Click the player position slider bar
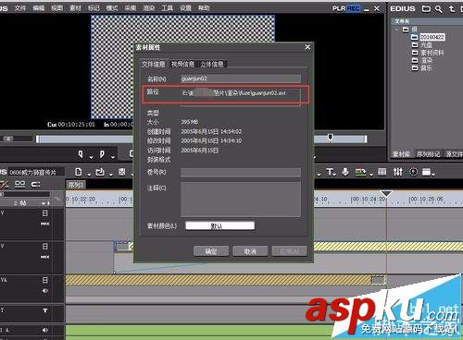 coord(201,140)
